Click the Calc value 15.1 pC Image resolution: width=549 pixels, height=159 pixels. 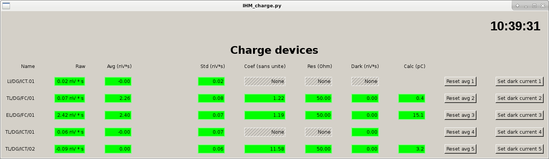[x=412, y=115]
